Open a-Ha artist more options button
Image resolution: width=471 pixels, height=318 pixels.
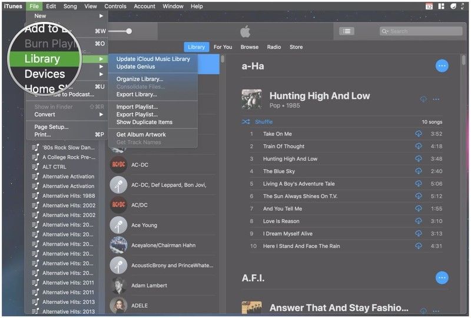click(442, 66)
